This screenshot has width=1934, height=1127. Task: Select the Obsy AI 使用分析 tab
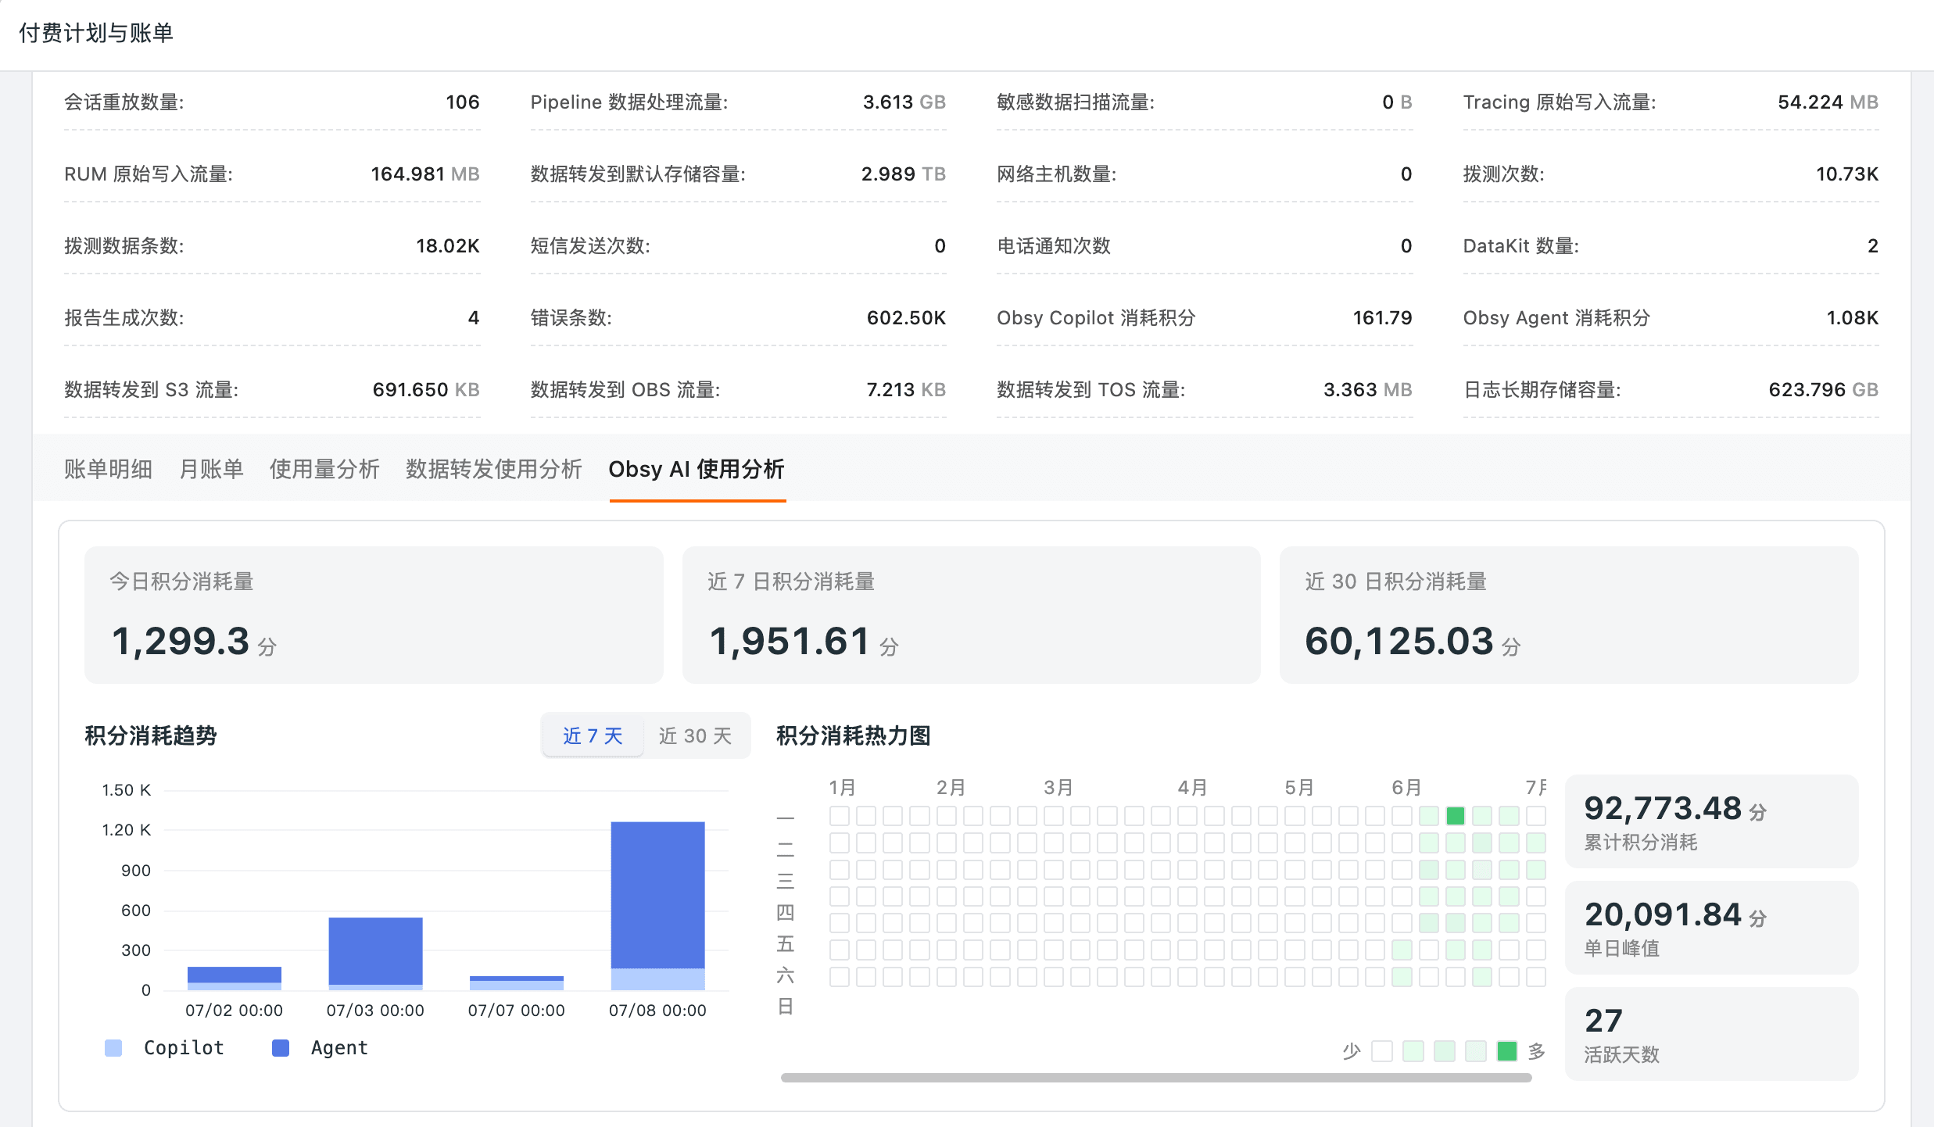point(697,469)
